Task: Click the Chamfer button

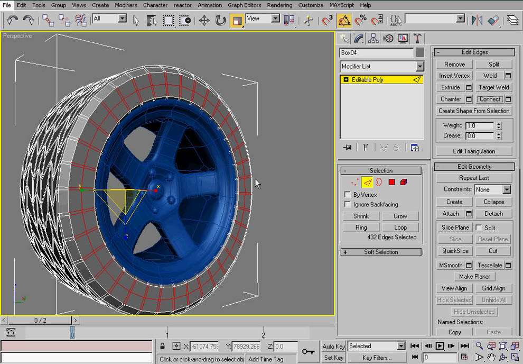Action: click(x=451, y=99)
